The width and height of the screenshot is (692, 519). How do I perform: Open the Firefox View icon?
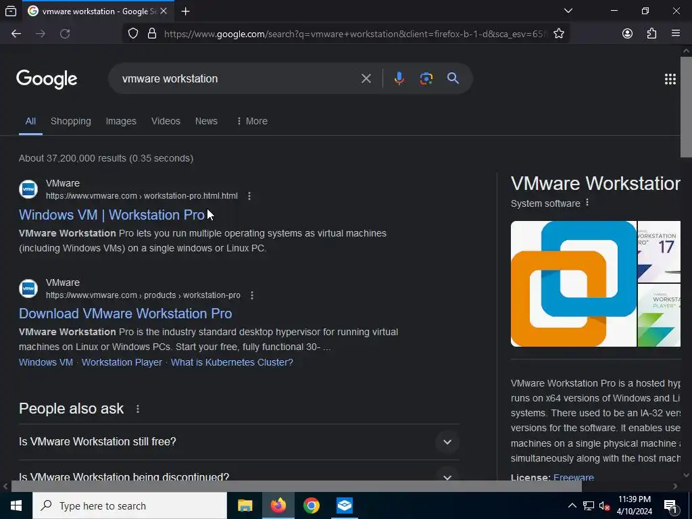pyautogui.click(x=11, y=11)
